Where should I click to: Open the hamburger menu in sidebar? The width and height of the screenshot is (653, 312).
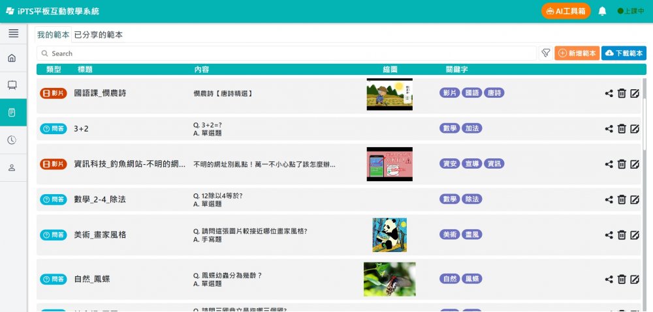[13, 33]
